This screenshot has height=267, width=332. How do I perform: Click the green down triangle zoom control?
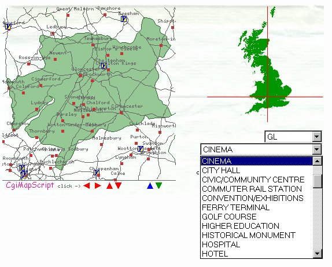click(158, 185)
